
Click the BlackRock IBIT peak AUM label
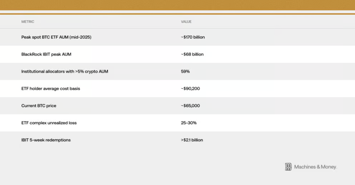coord(46,54)
